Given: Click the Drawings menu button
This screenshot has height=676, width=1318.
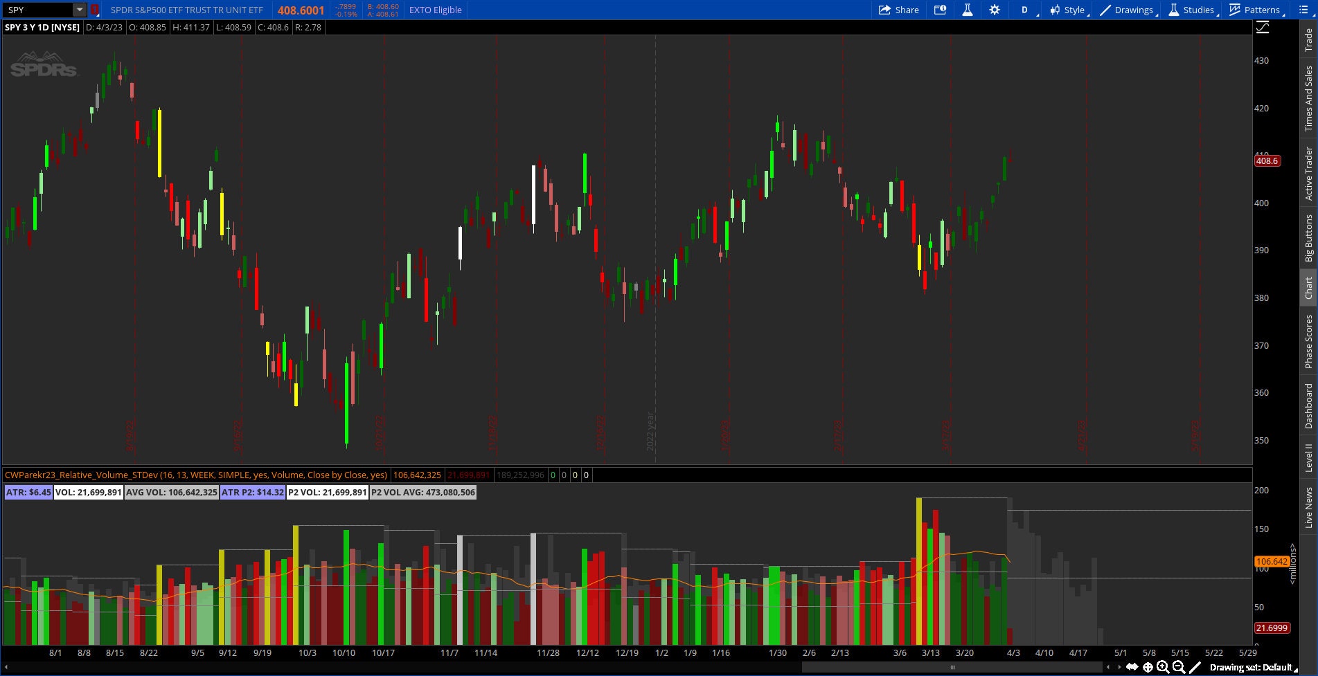Looking at the screenshot, I should (1128, 10).
